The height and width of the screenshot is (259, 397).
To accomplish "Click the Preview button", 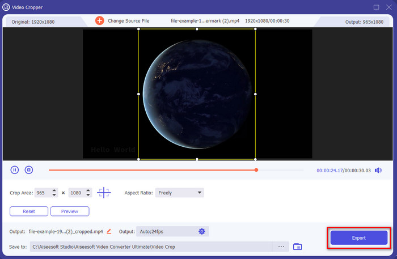I will tap(69, 211).
